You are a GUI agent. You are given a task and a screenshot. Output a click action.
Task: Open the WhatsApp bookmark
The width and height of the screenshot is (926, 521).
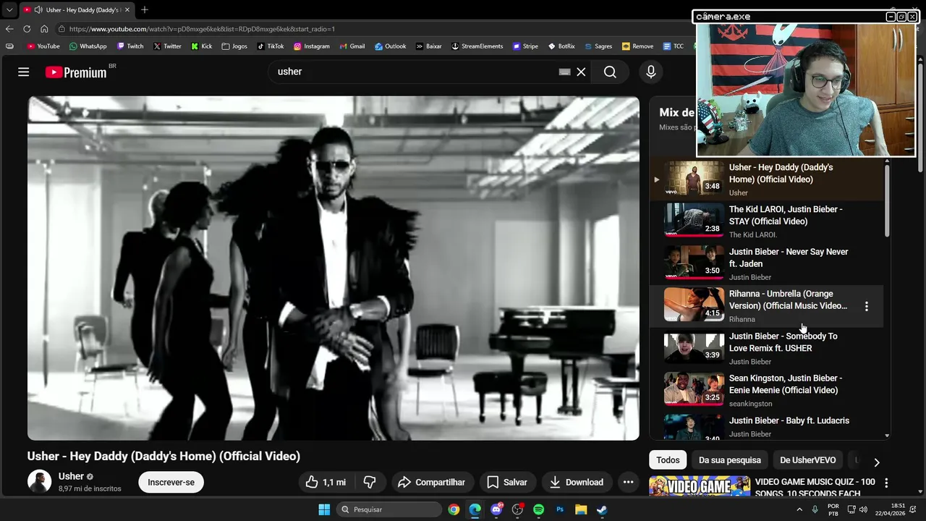pos(88,46)
